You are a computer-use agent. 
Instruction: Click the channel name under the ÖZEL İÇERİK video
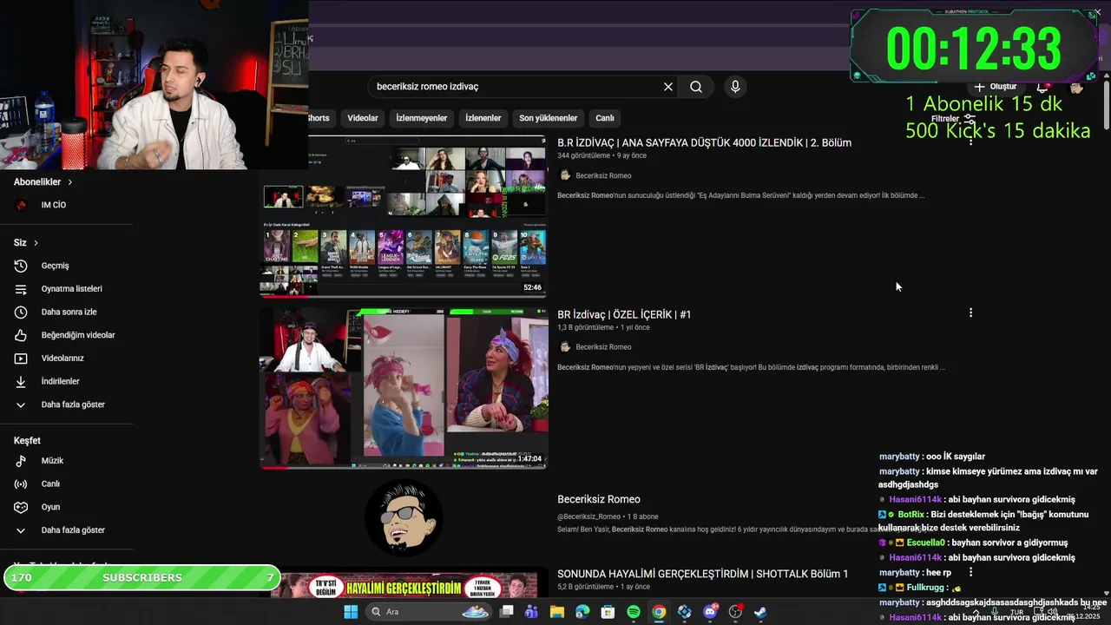point(603,347)
